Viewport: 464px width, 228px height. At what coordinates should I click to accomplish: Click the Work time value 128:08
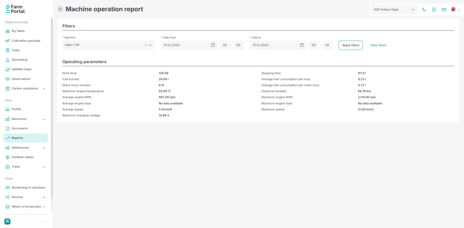[164, 73]
